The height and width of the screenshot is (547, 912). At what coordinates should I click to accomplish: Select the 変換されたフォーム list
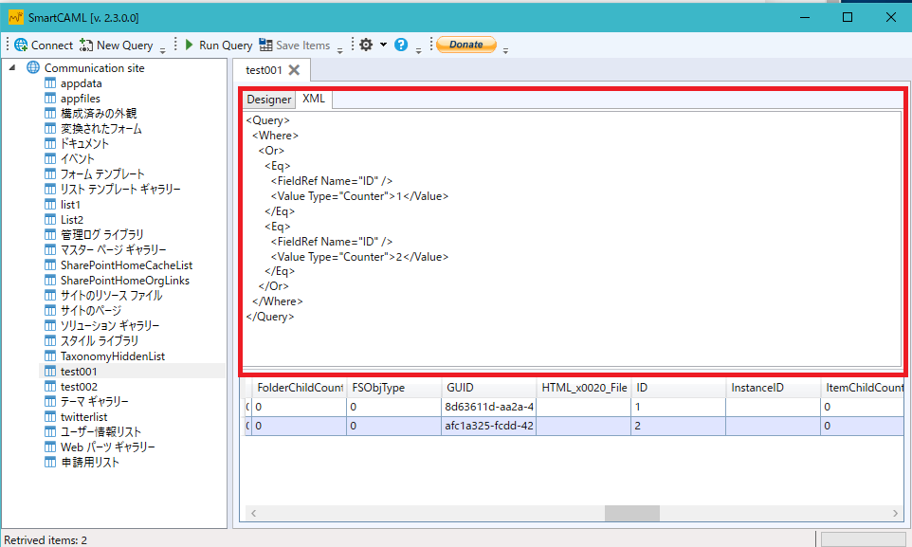coord(101,129)
